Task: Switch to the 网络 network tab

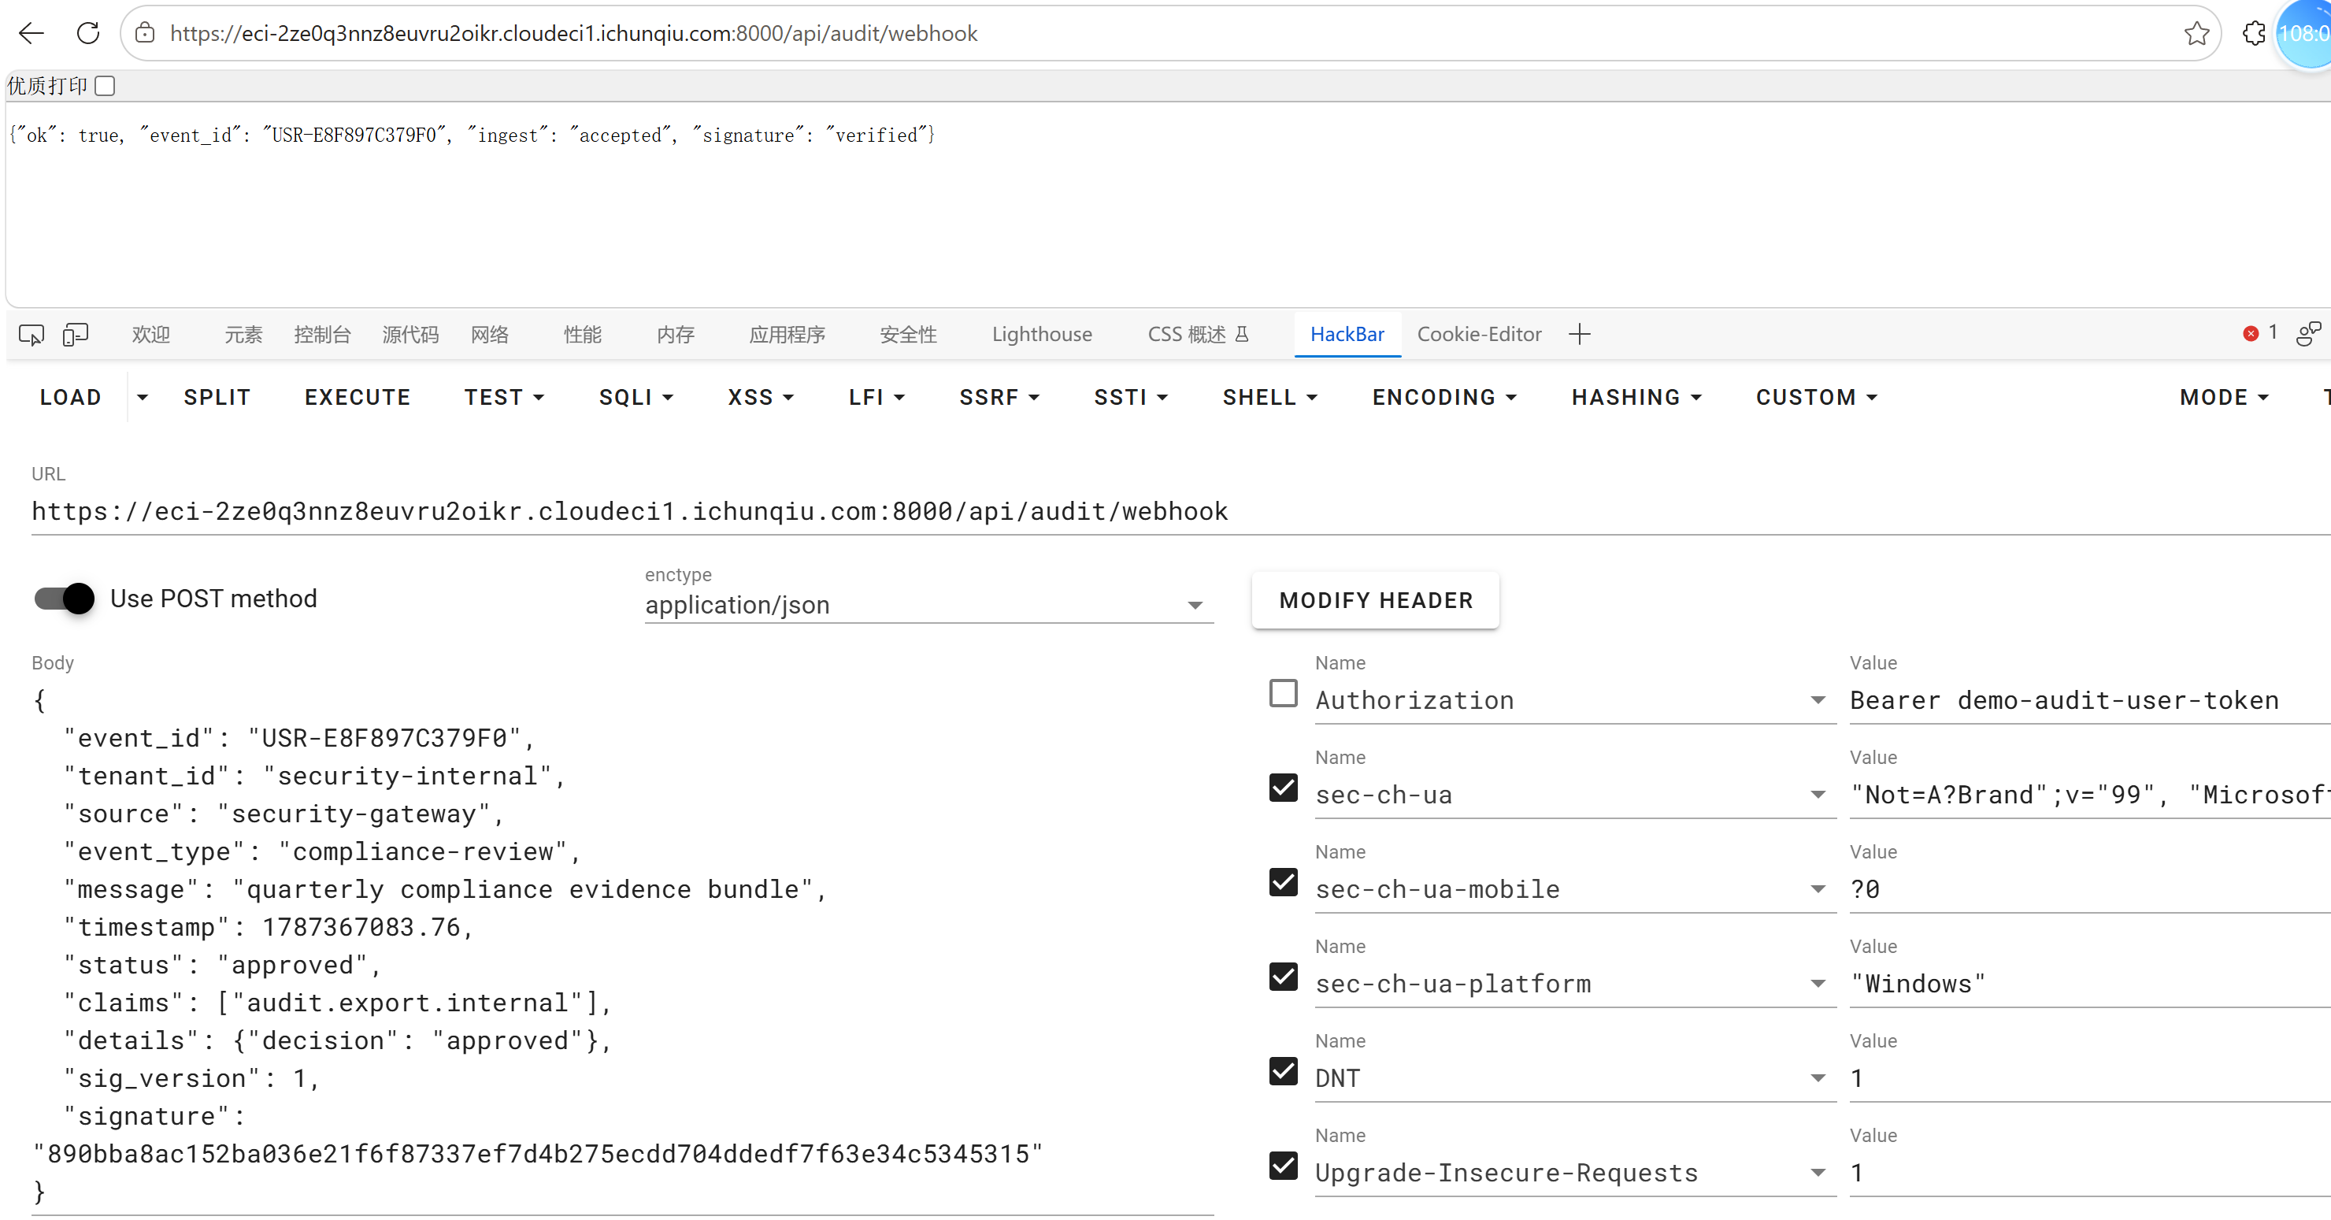Action: pos(490,335)
